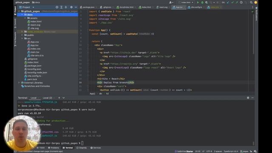Image resolution: width=272 pixels, height=153 pixels.
Task: Click the App() breadcrumb below the editor
Action: tap(92, 93)
